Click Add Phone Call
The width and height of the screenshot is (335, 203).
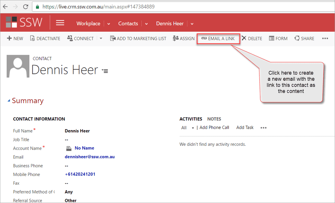tap(214, 127)
